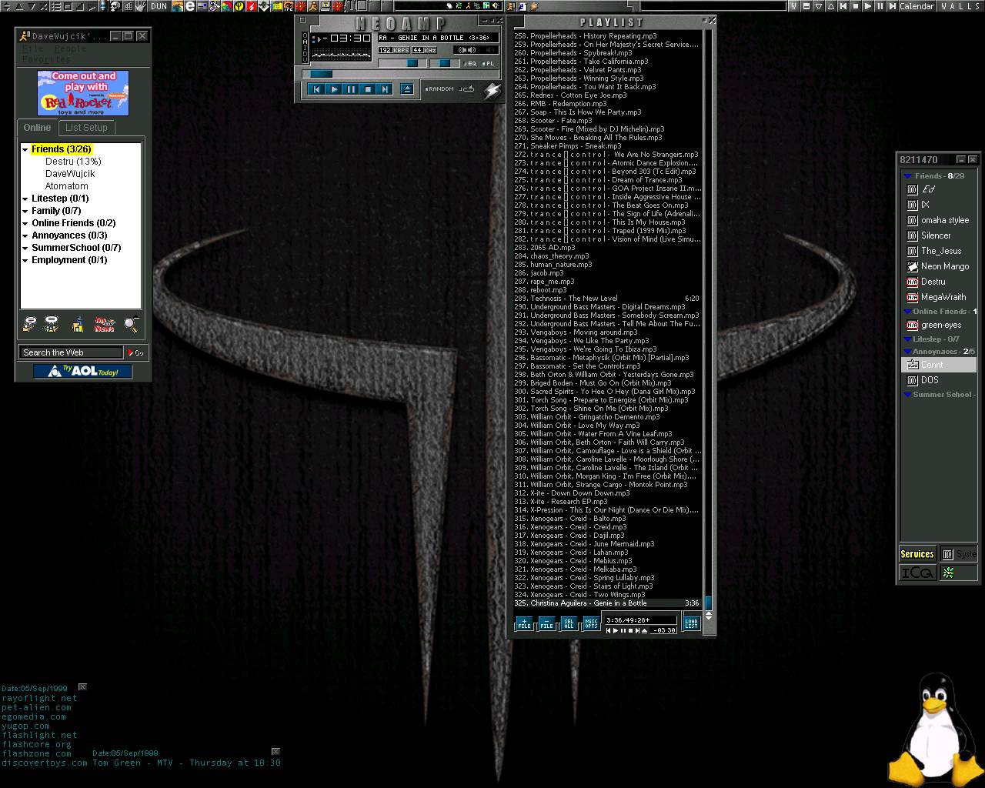Click the ICQ flower status icon
The image size is (985, 788).
[x=949, y=573]
